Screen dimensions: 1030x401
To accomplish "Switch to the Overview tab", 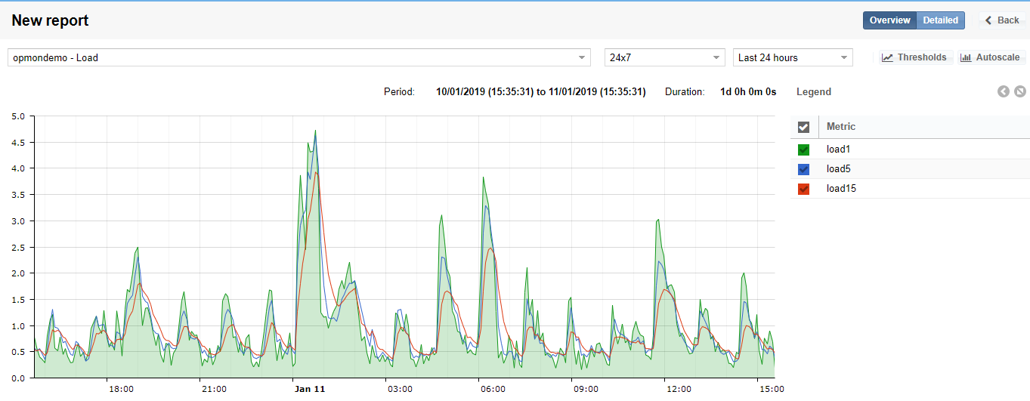I will [x=889, y=20].
